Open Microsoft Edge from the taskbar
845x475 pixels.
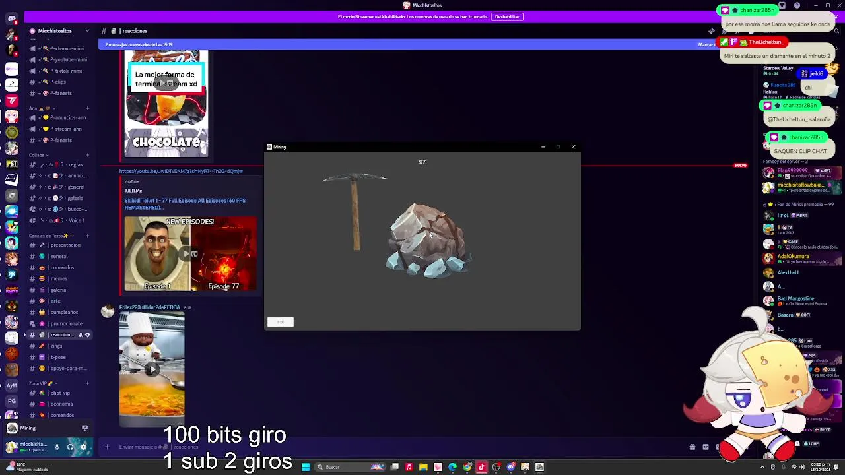pos(452,467)
